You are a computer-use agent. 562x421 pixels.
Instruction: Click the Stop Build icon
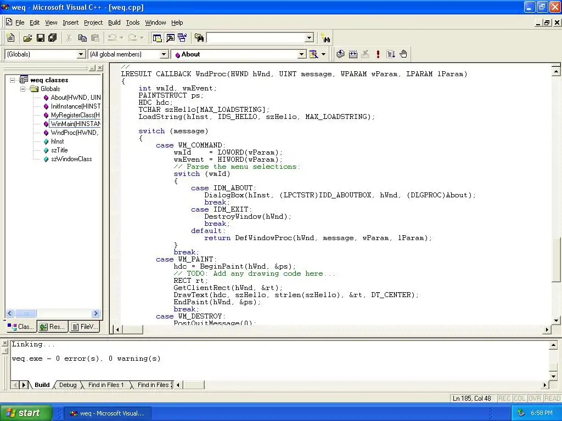click(x=365, y=54)
